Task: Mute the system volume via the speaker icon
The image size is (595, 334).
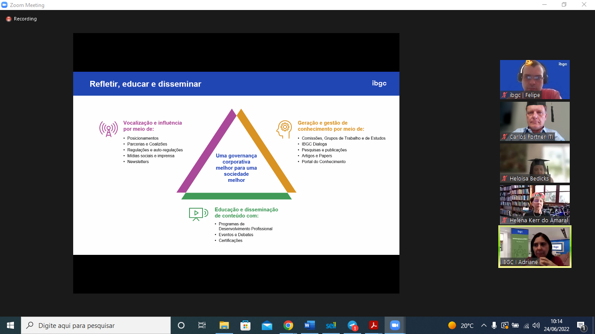Action: click(537, 325)
